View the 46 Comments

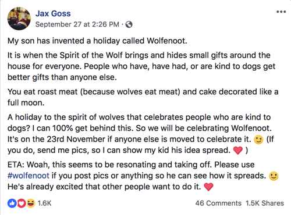tap(218, 203)
